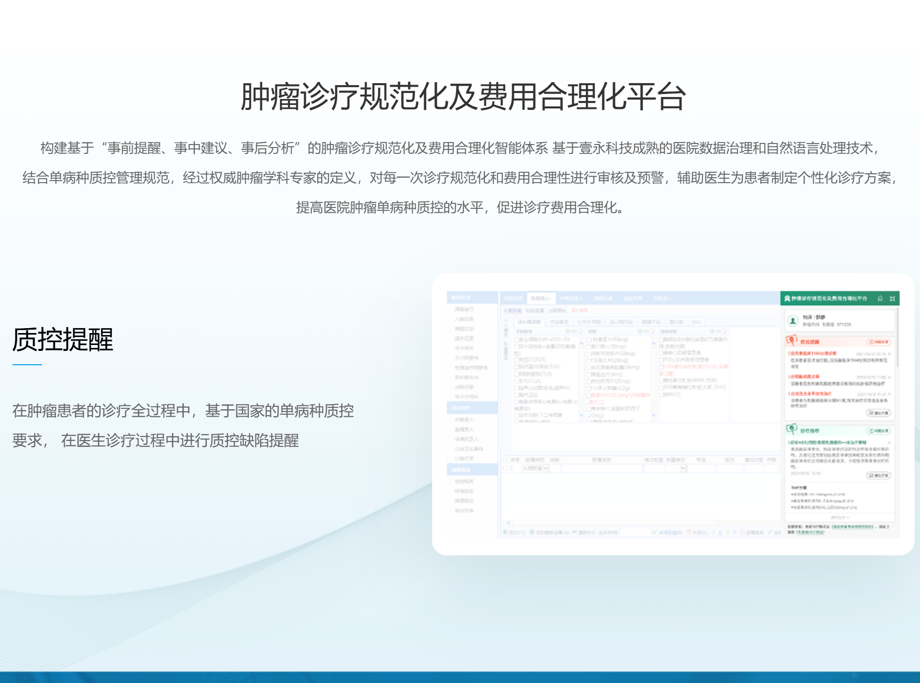Screen dimensions: 920x683
Task: Click the green 诊疗推荐 flag icon
Action: (x=791, y=429)
